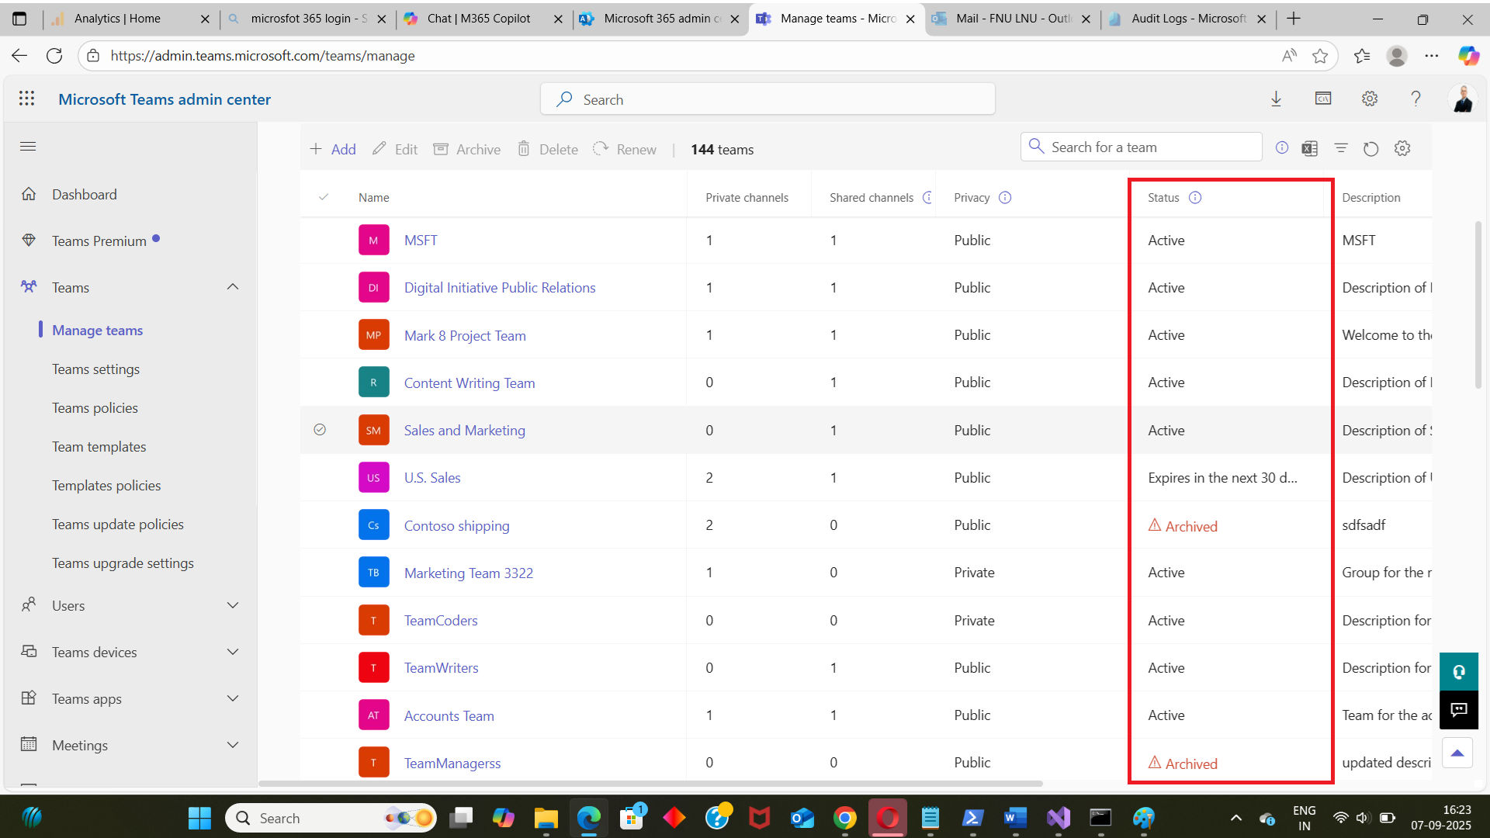Click the refresh teams list icon
The height and width of the screenshot is (838, 1490).
[x=1371, y=149]
